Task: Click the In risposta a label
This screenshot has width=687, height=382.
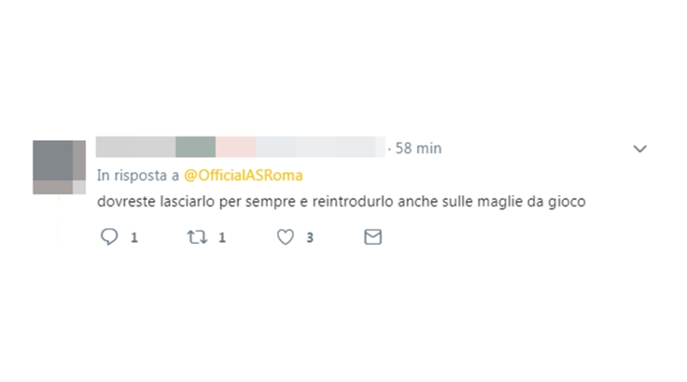Action: [x=138, y=176]
